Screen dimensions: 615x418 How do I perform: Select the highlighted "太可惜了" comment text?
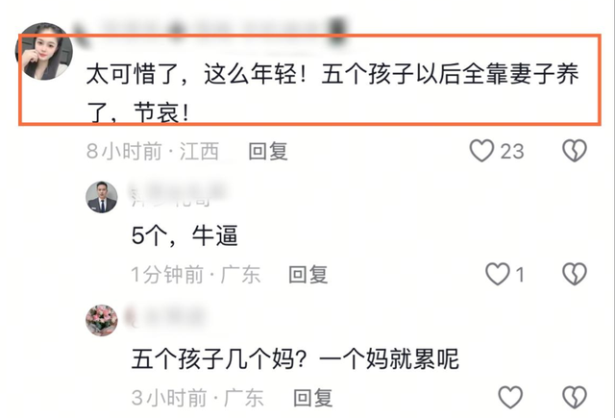[x=332, y=93]
